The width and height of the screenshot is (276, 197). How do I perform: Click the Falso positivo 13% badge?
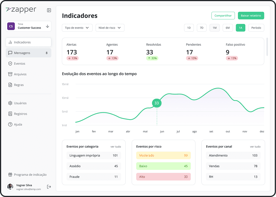coord(232,58)
